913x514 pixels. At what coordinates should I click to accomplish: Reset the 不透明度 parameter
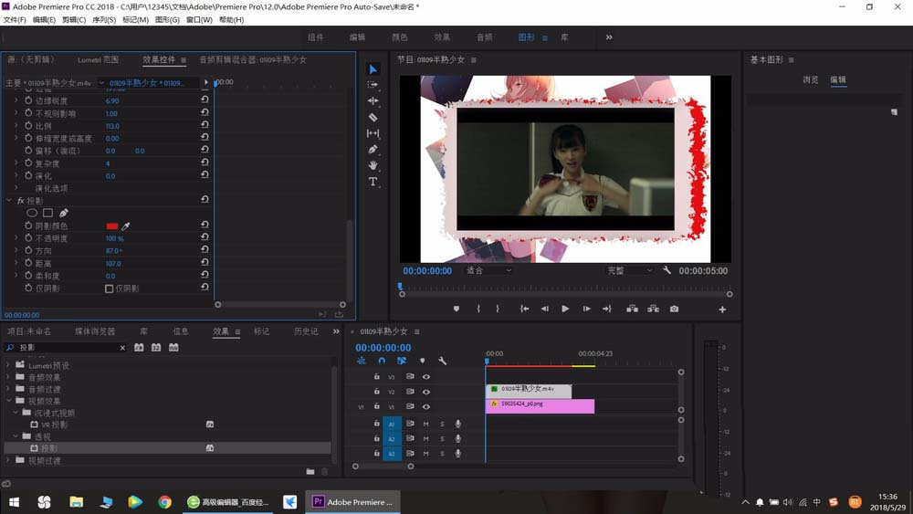coord(205,237)
